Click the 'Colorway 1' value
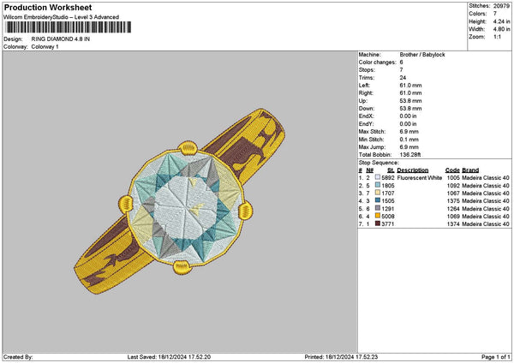 [x=45, y=47]
